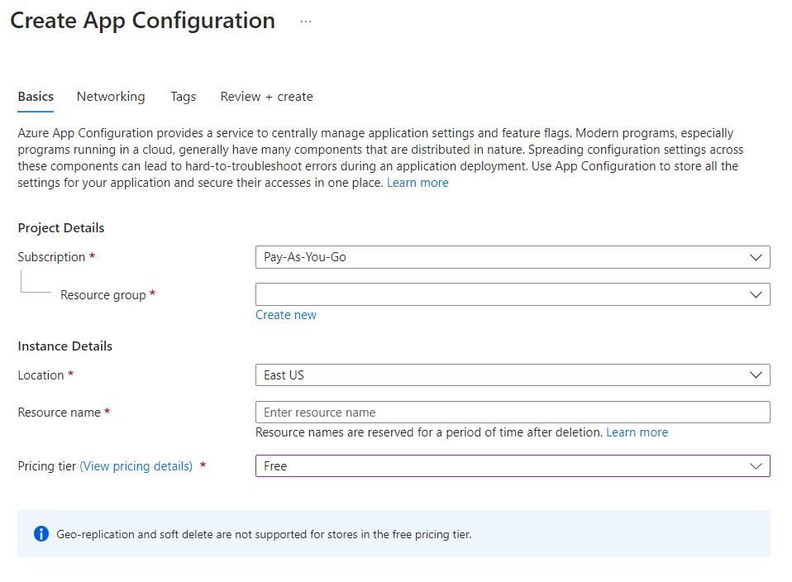The image size is (792, 582).
Task: Focus the Enter resource name field
Action: pyautogui.click(x=513, y=413)
